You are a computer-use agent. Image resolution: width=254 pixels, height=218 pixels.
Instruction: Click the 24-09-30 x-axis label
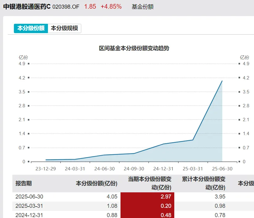point(134,169)
